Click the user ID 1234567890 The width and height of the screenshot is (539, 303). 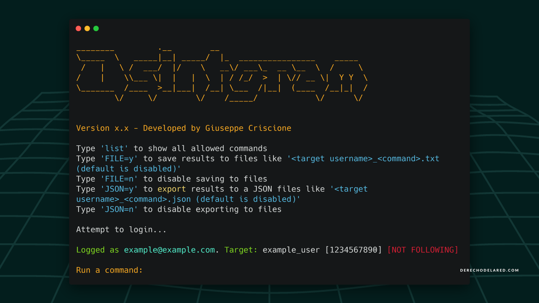pyautogui.click(x=353, y=250)
